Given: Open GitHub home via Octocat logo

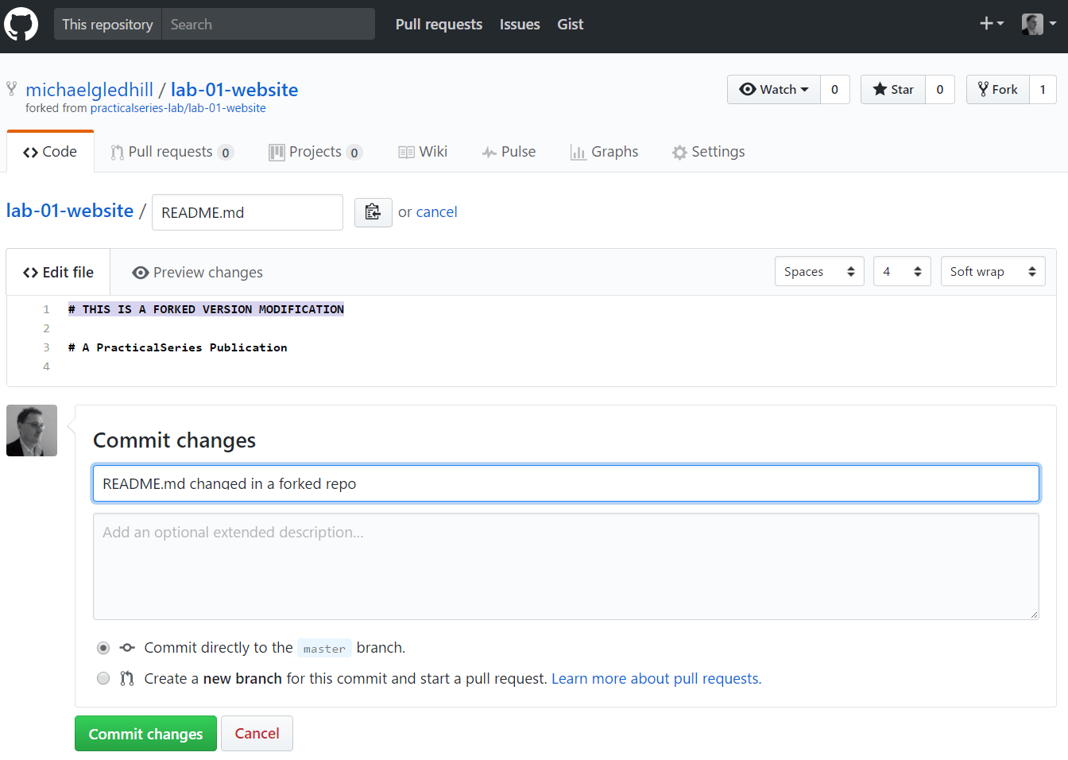Looking at the screenshot, I should (x=21, y=25).
